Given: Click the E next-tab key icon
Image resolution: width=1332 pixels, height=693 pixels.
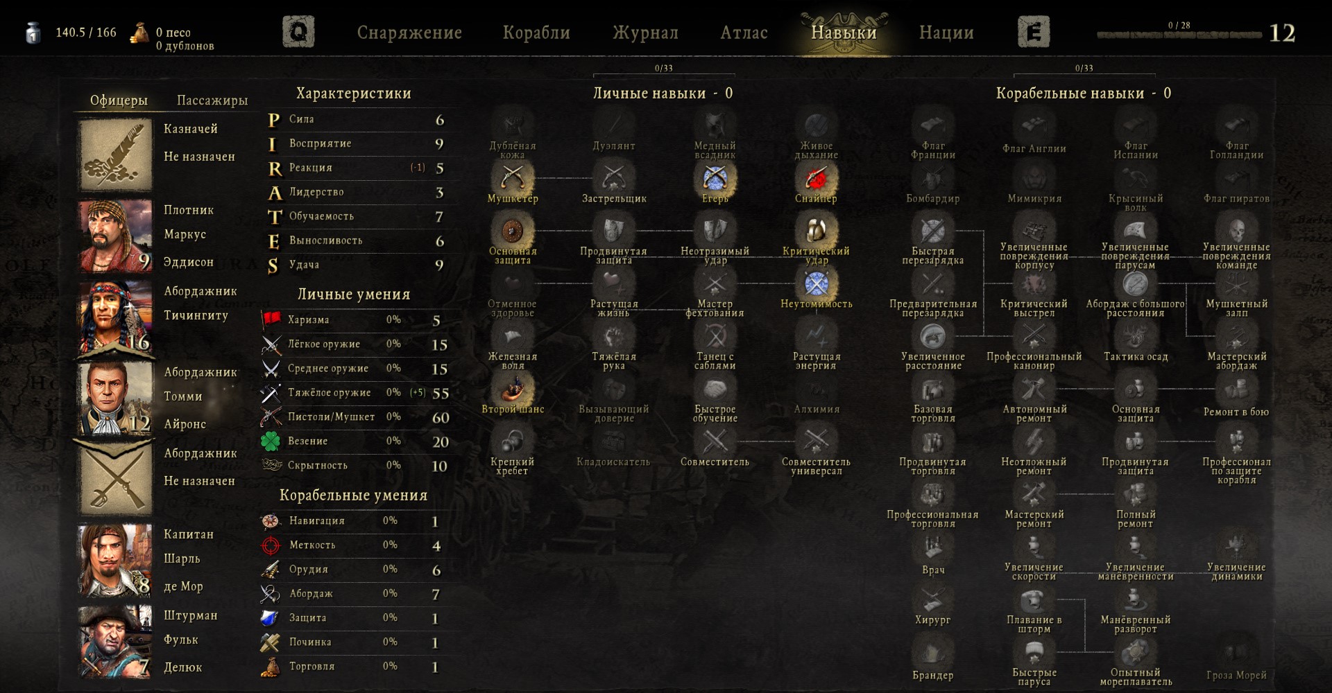Looking at the screenshot, I should pos(1034,32).
